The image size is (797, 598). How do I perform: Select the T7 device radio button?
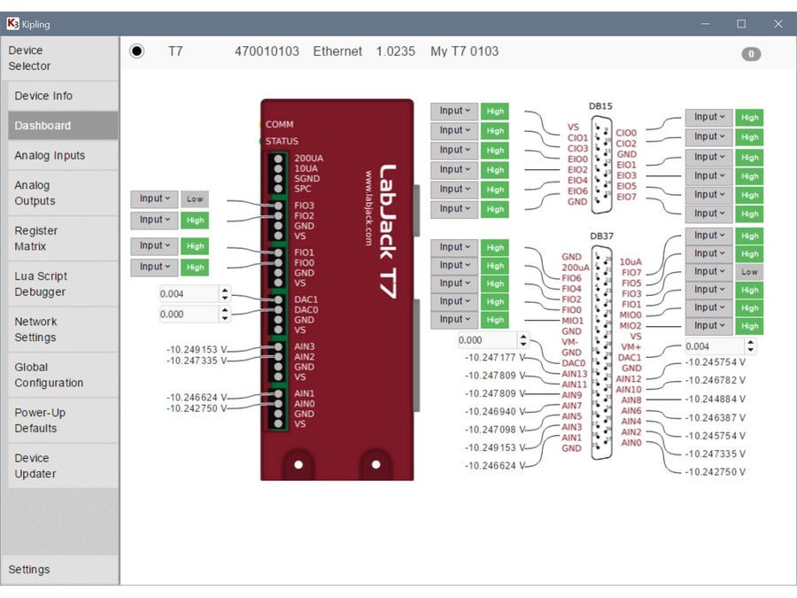(x=136, y=51)
